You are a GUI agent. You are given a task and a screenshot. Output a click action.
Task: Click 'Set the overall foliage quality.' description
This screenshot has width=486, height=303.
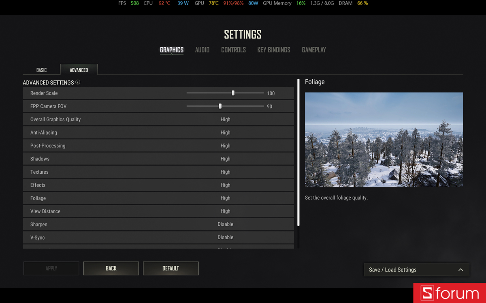pos(336,198)
